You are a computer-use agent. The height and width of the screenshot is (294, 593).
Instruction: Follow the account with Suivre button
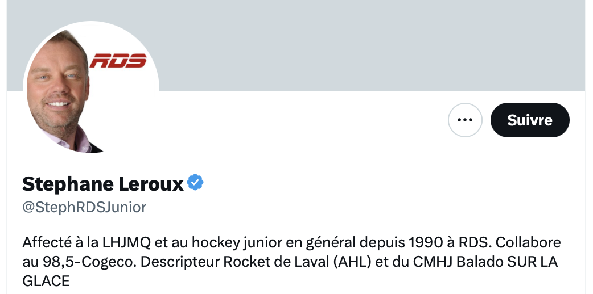pos(530,120)
